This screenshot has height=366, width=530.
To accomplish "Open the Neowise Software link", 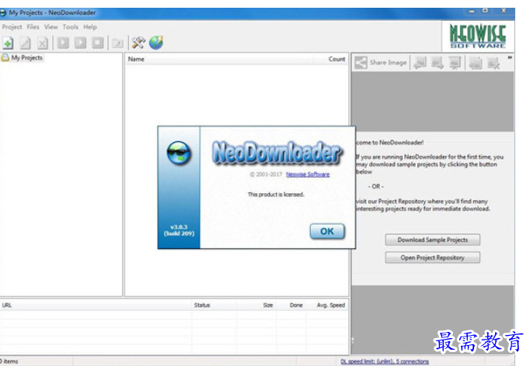I will pos(307,174).
